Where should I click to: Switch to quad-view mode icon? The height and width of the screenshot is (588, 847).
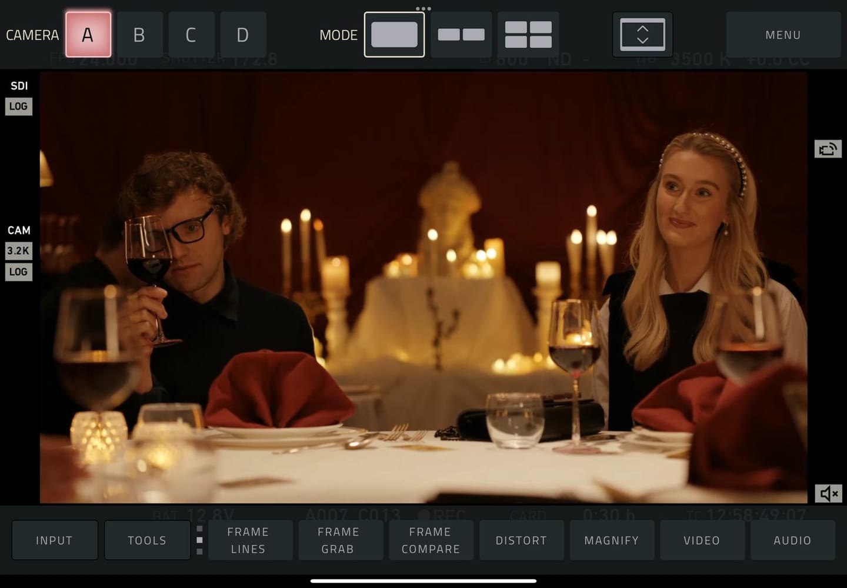[x=528, y=35]
